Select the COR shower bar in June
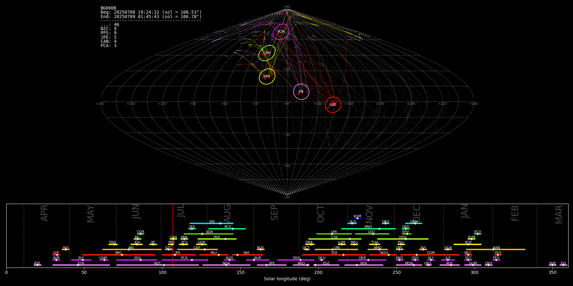Viewport: 573px width, 286px height. point(140,234)
